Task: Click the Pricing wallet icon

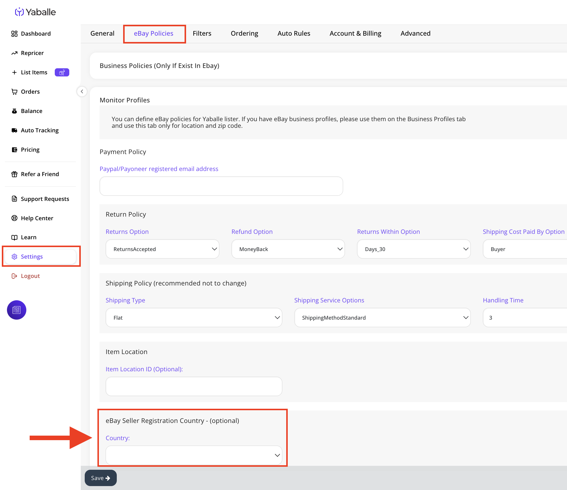Action: point(14,150)
